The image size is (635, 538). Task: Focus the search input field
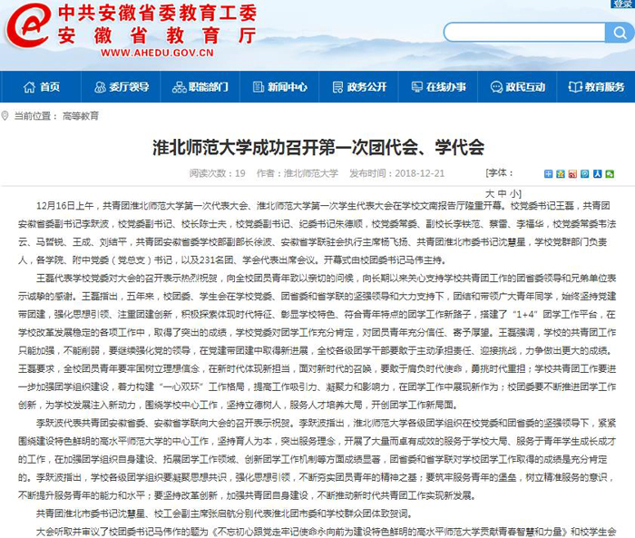pyautogui.click(x=525, y=33)
